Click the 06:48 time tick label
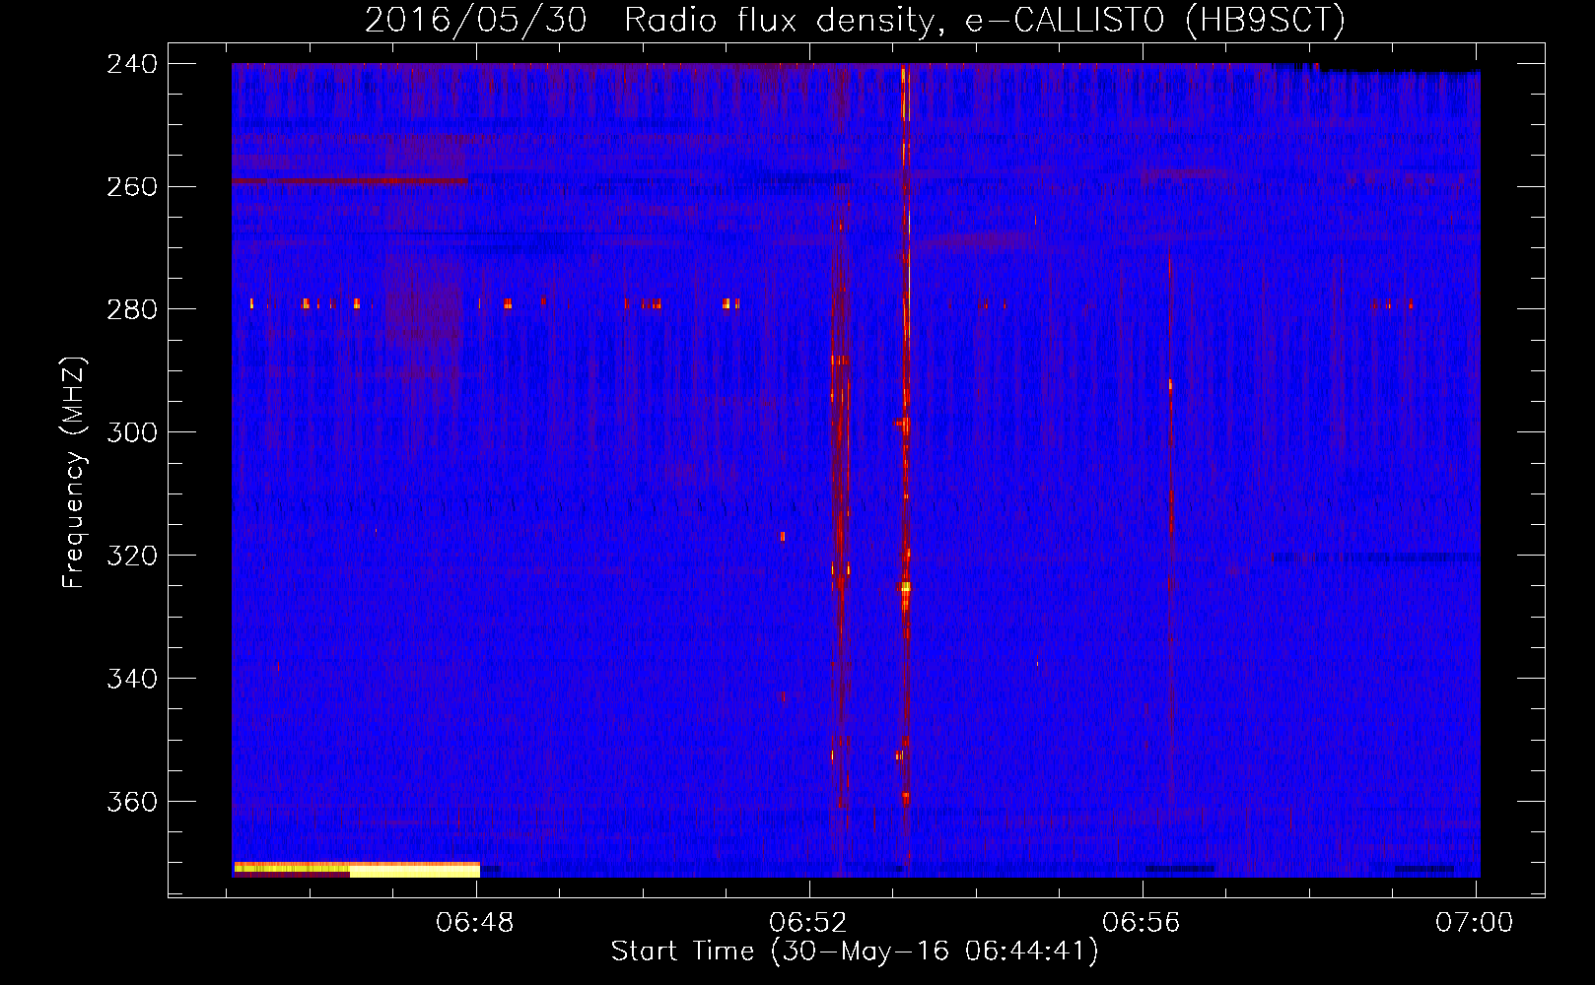The image size is (1595, 985). [x=475, y=923]
